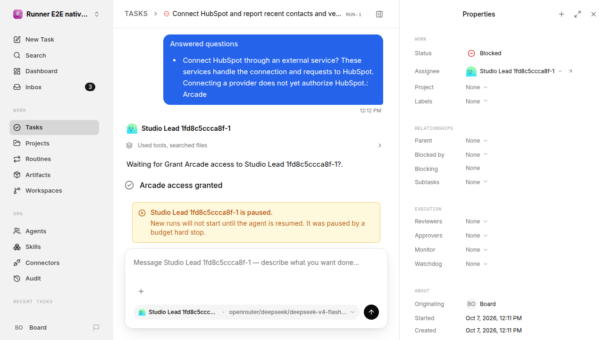The height and width of the screenshot is (340, 604).
Task: Expand the Properties panel fullscreen
Action: (578, 14)
